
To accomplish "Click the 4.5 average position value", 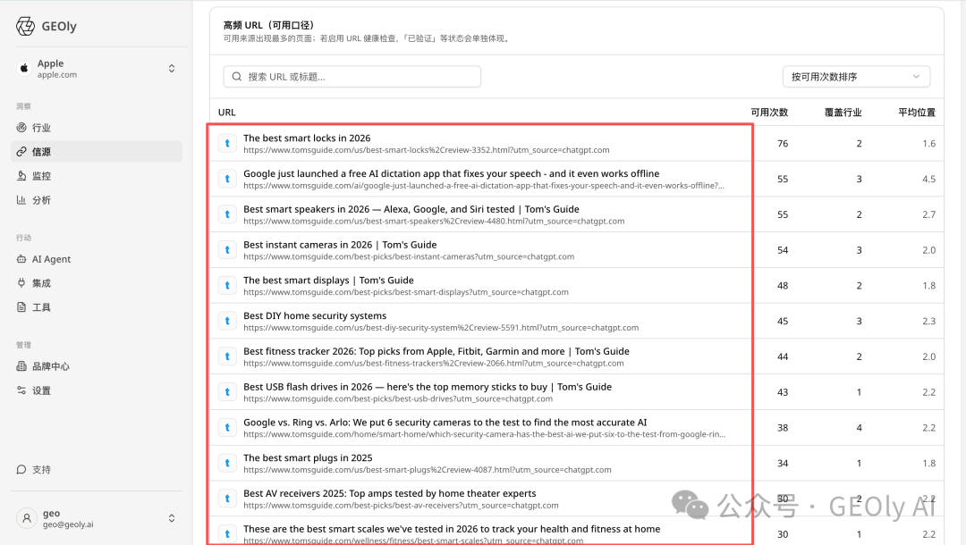I will point(929,179).
